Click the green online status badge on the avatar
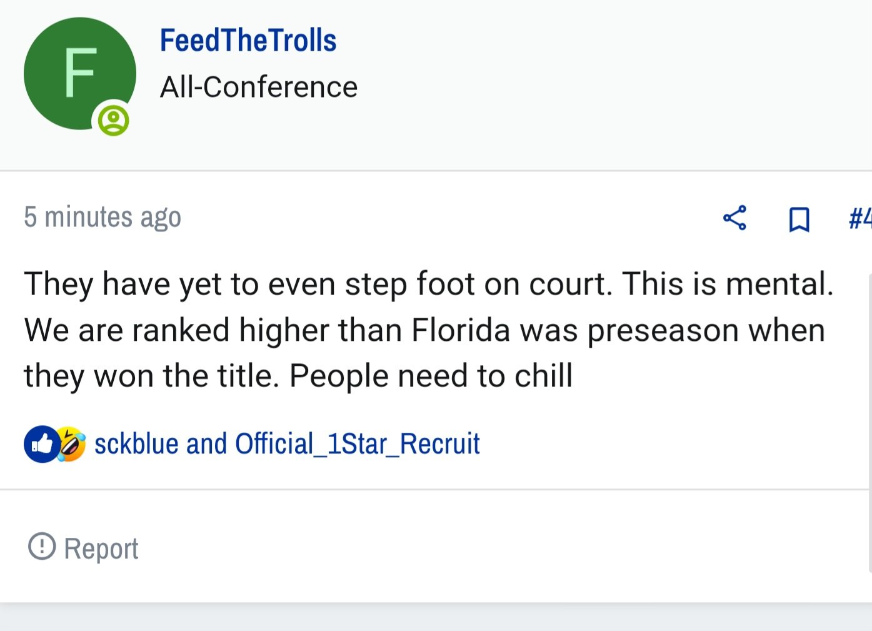Image resolution: width=872 pixels, height=631 pixels. tap(113, 120)
